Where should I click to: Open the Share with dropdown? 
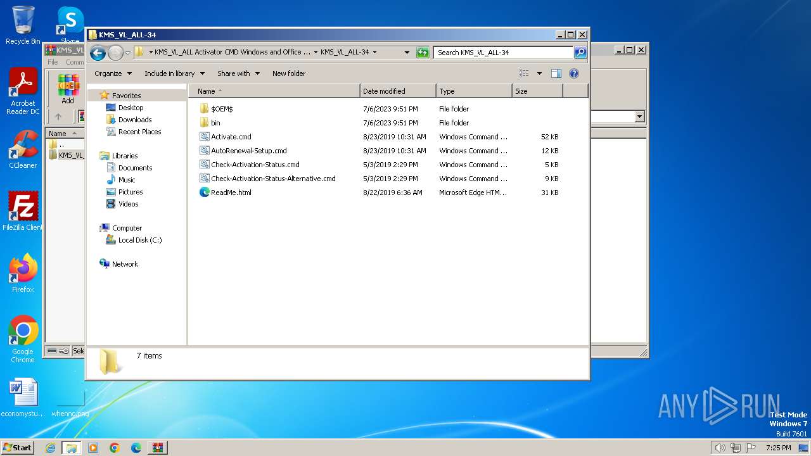[x=238, y=73]
